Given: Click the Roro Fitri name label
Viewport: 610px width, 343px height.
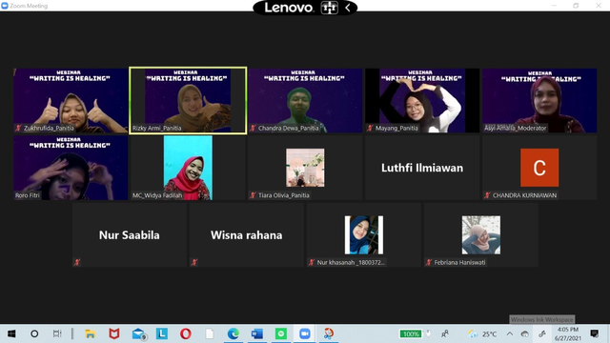Looking at the screenshot, I should pyautogui.click(x=28, y=195).
